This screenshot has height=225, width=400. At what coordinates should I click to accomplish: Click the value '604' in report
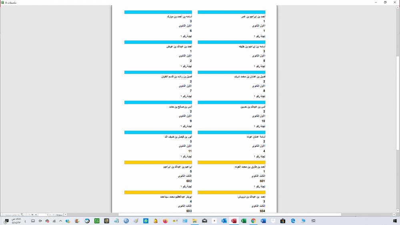click(262, 211)
